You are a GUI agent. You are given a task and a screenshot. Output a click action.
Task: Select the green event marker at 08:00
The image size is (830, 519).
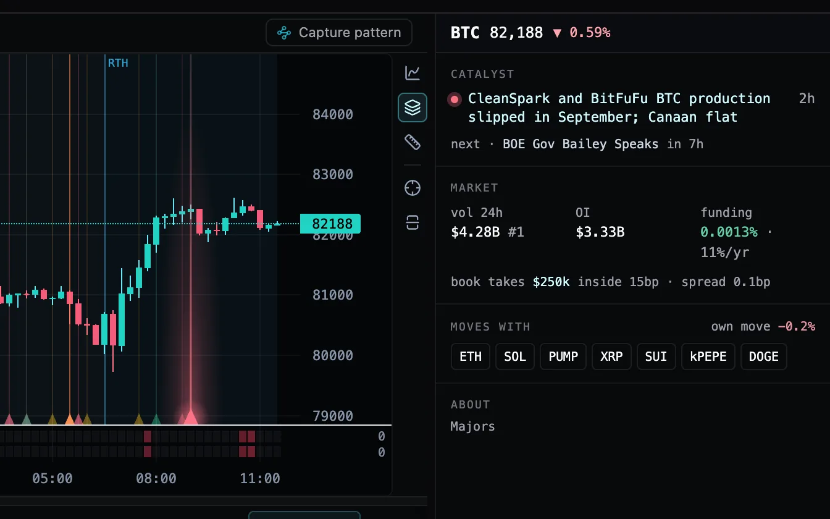point(156,420)
